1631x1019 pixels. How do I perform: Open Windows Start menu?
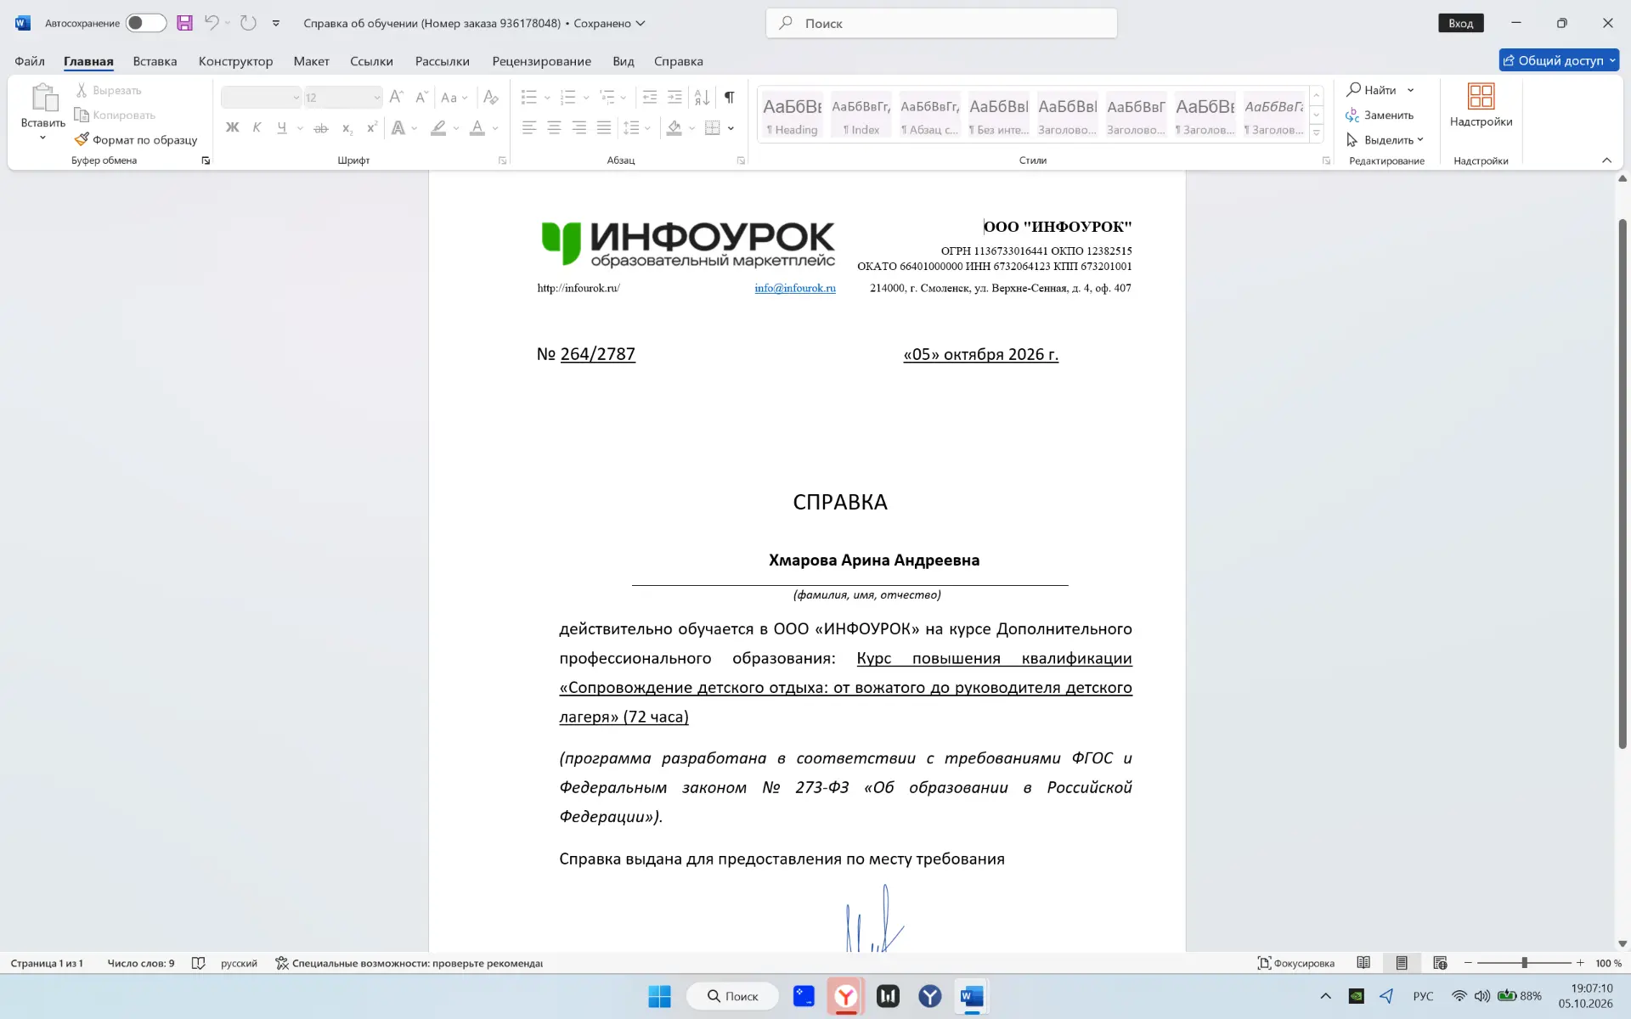[x=659, y=996]
